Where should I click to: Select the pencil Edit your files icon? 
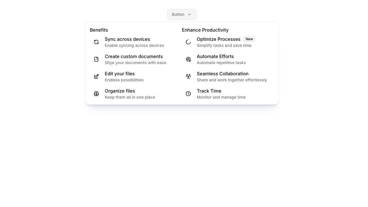(x=96, y=76)
